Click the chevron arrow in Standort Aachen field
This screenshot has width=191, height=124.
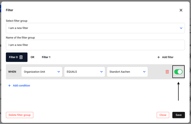pos(144,72)
